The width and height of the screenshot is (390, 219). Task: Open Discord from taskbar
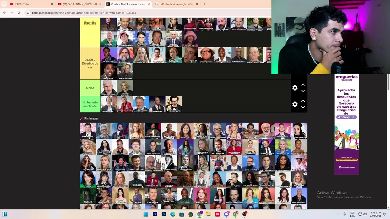coord(226,214)
